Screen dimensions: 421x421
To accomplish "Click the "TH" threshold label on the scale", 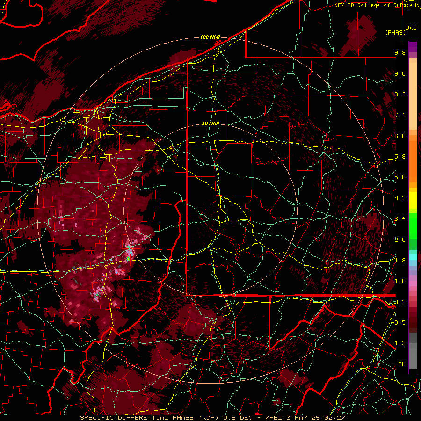I will point(402,364).
